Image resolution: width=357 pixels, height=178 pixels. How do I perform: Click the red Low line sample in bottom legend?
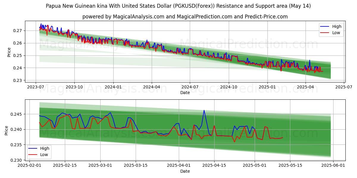33,155
